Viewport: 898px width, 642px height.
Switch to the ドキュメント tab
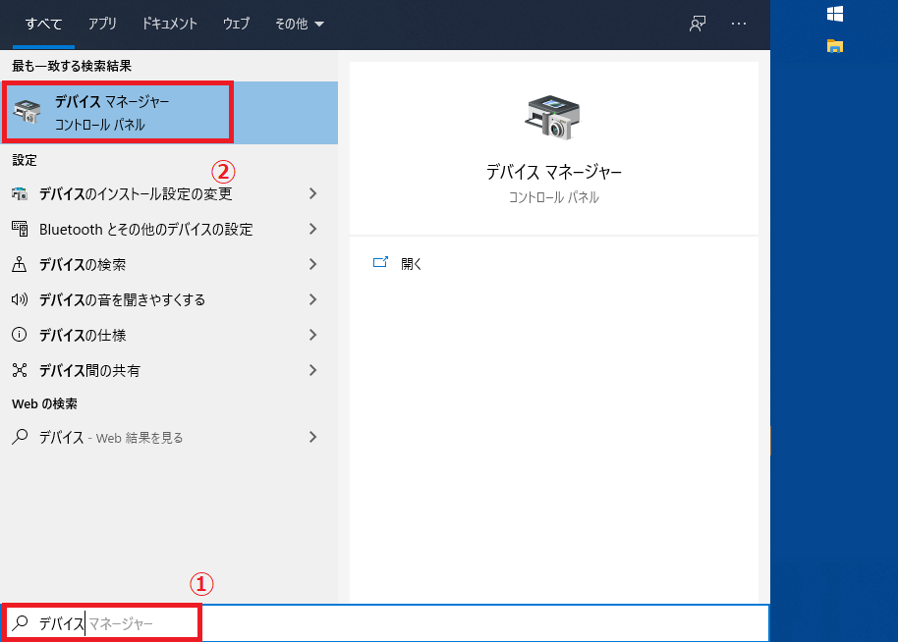point(168,24)
